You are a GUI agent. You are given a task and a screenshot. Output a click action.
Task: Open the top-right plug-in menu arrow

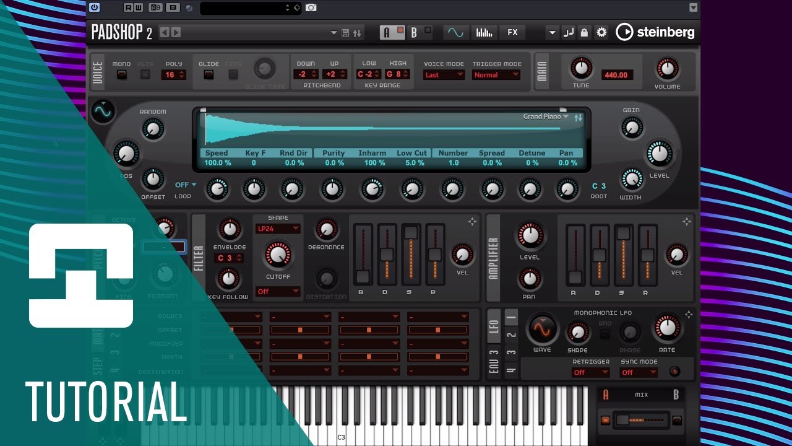click(693, 7)
